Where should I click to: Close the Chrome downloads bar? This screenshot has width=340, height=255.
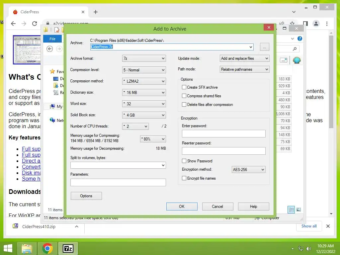328,226
